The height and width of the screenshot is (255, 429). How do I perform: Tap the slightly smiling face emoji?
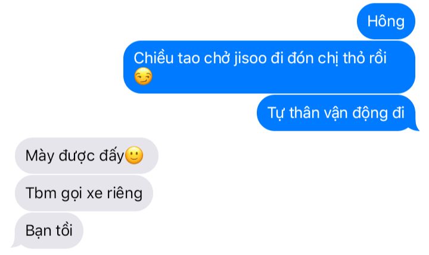[134, 155]
